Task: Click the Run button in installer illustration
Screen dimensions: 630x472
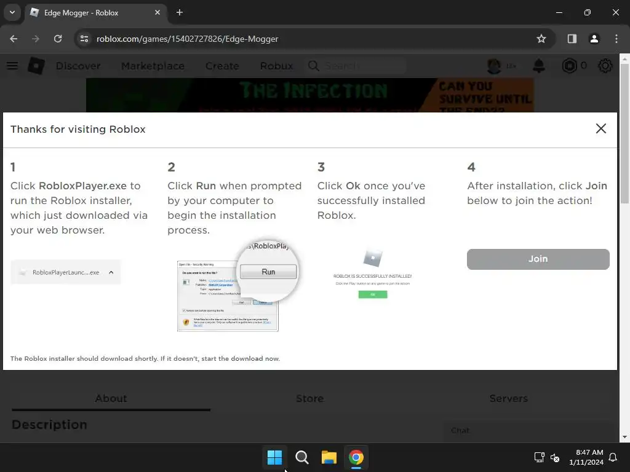Action: [268, 272]
